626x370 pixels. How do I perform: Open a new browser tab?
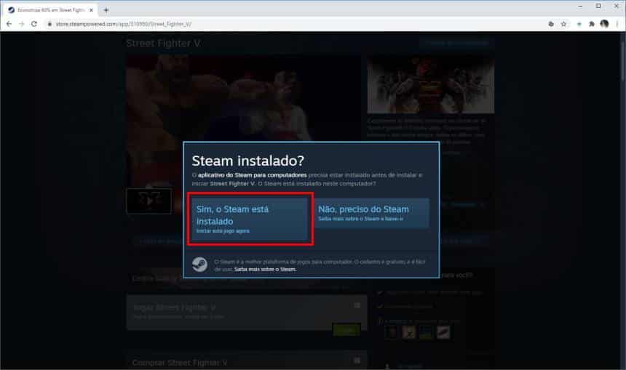106,10
